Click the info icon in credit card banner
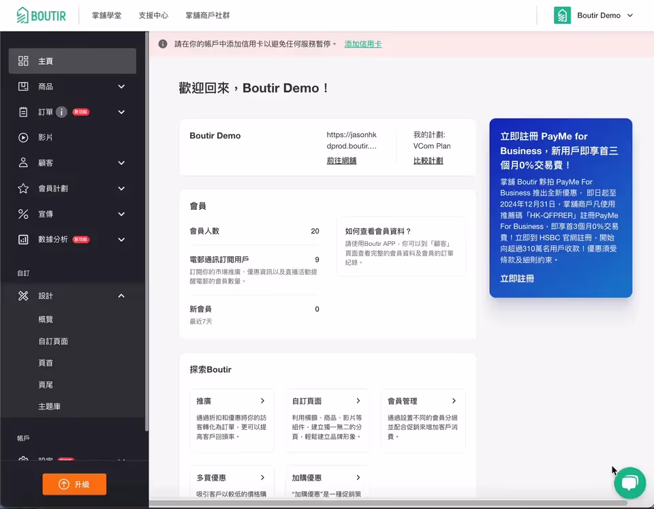This screenshot has height=509, width=654. [163, 44]
